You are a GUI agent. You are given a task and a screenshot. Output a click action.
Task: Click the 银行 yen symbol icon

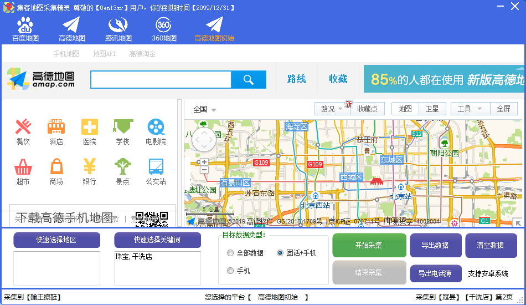[x=90, y=166]
